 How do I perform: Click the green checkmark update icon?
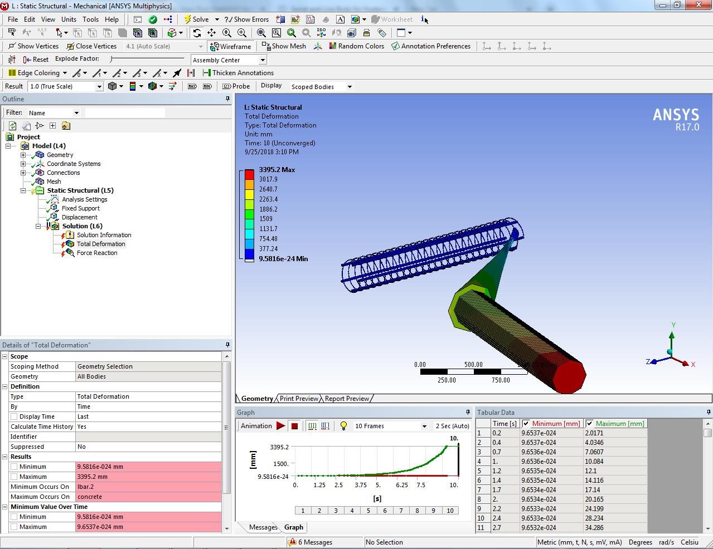coord(153,19)
